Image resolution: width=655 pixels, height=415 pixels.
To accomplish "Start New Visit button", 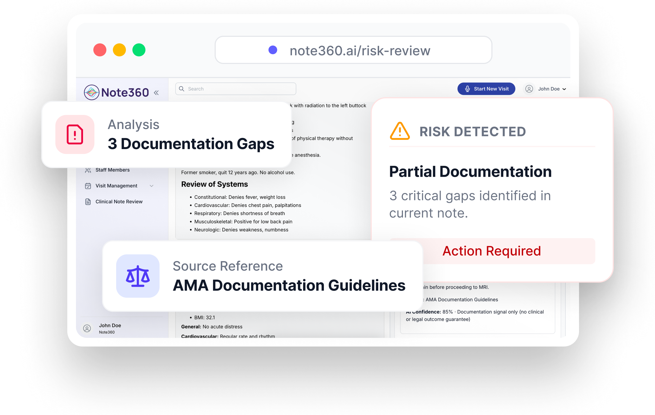I will point(486,89).
